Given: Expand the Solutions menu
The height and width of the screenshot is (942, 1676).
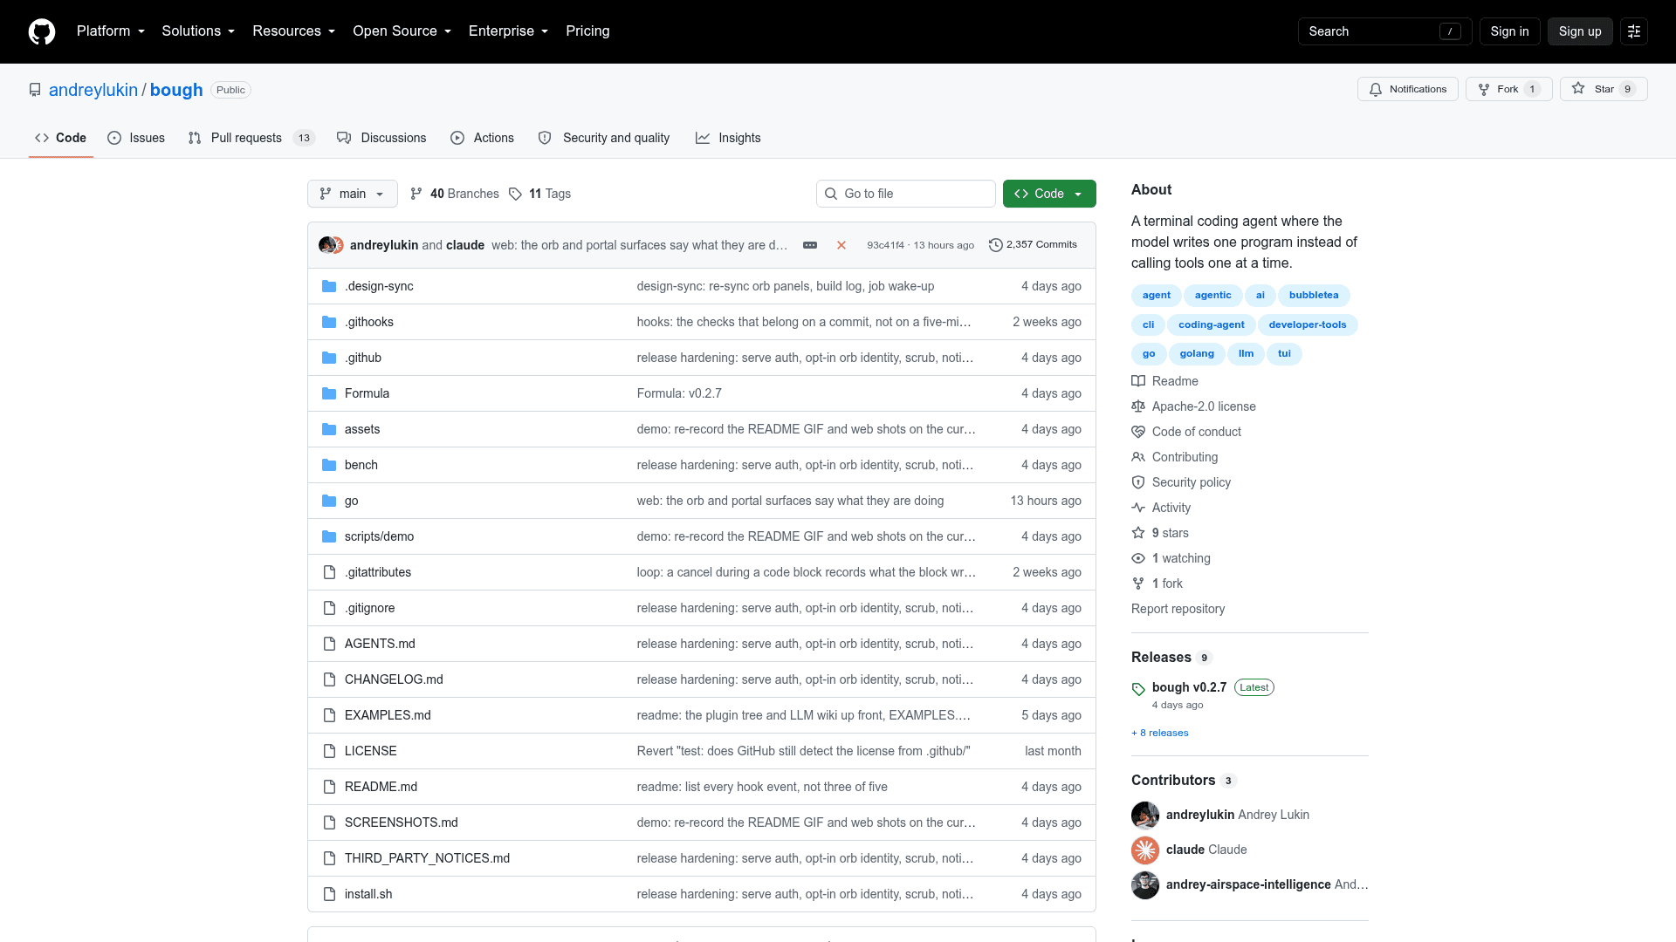Looking at the screenshot, I should 198,31.
